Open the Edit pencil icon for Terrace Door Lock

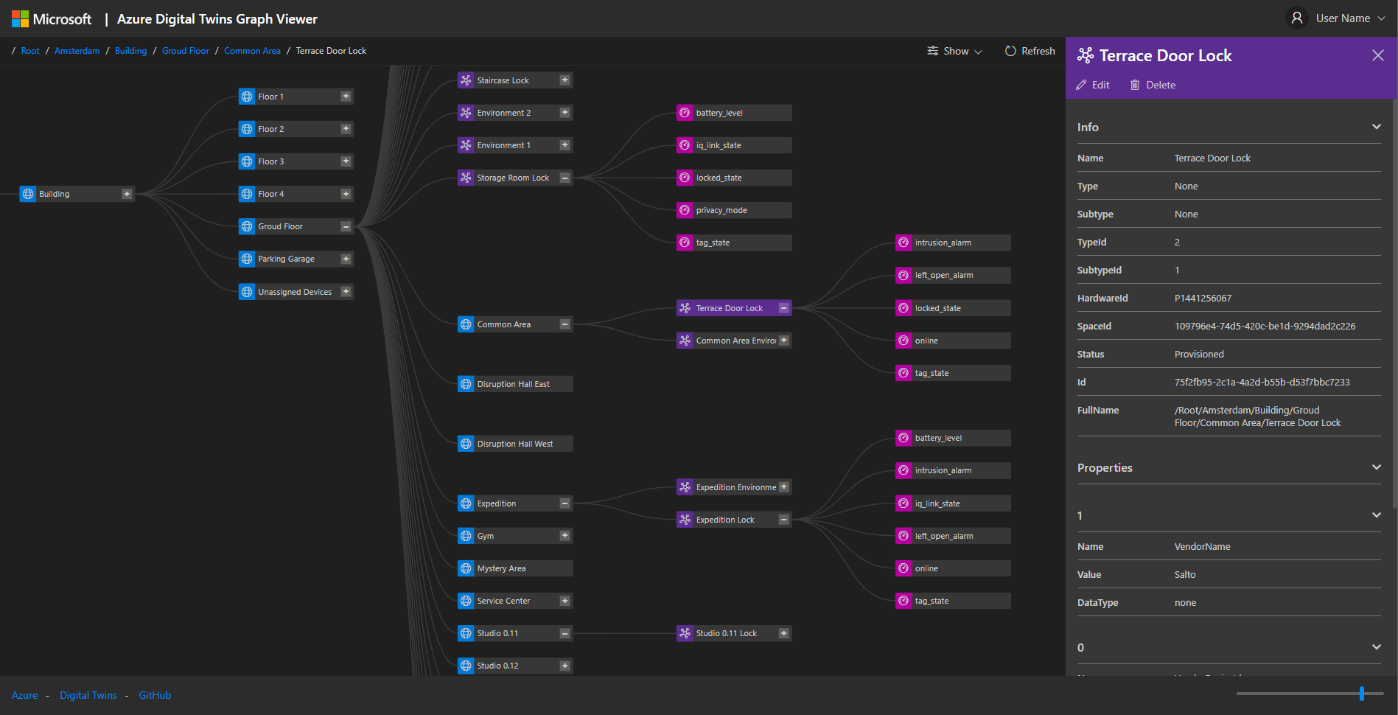coord(1081,84)
